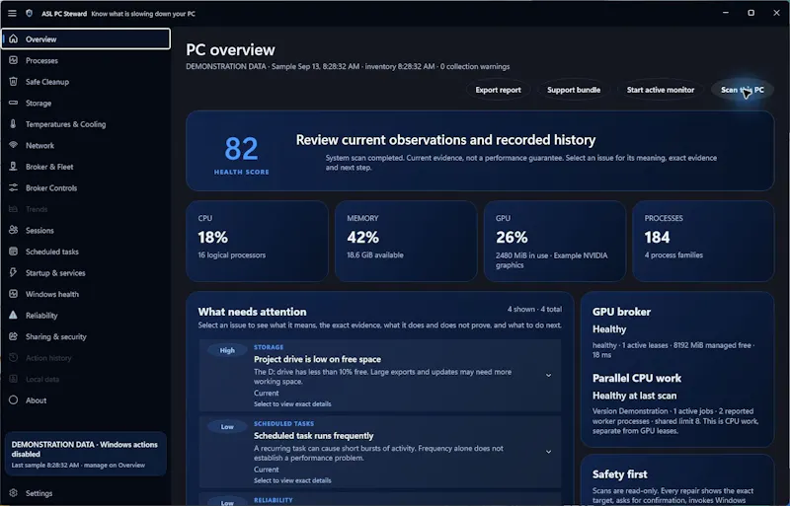
Task: Click the Processes sidebar icon
Action: pyautogui.click(x=14, y=60)
